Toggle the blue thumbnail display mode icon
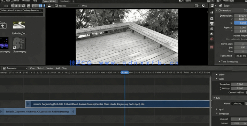 [x=40, y=6]
